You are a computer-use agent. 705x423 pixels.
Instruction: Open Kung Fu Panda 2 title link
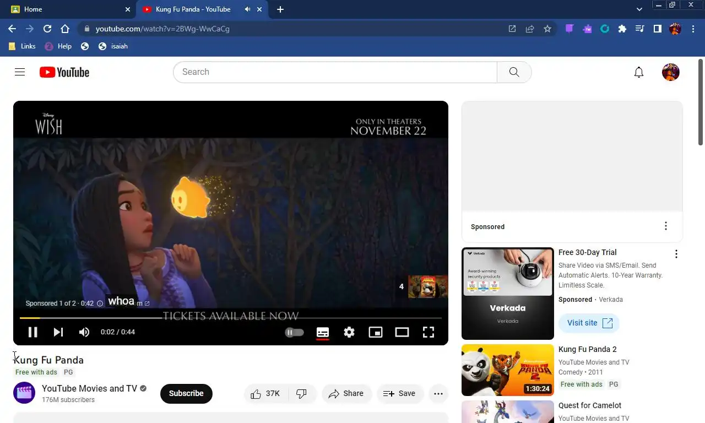587,349
